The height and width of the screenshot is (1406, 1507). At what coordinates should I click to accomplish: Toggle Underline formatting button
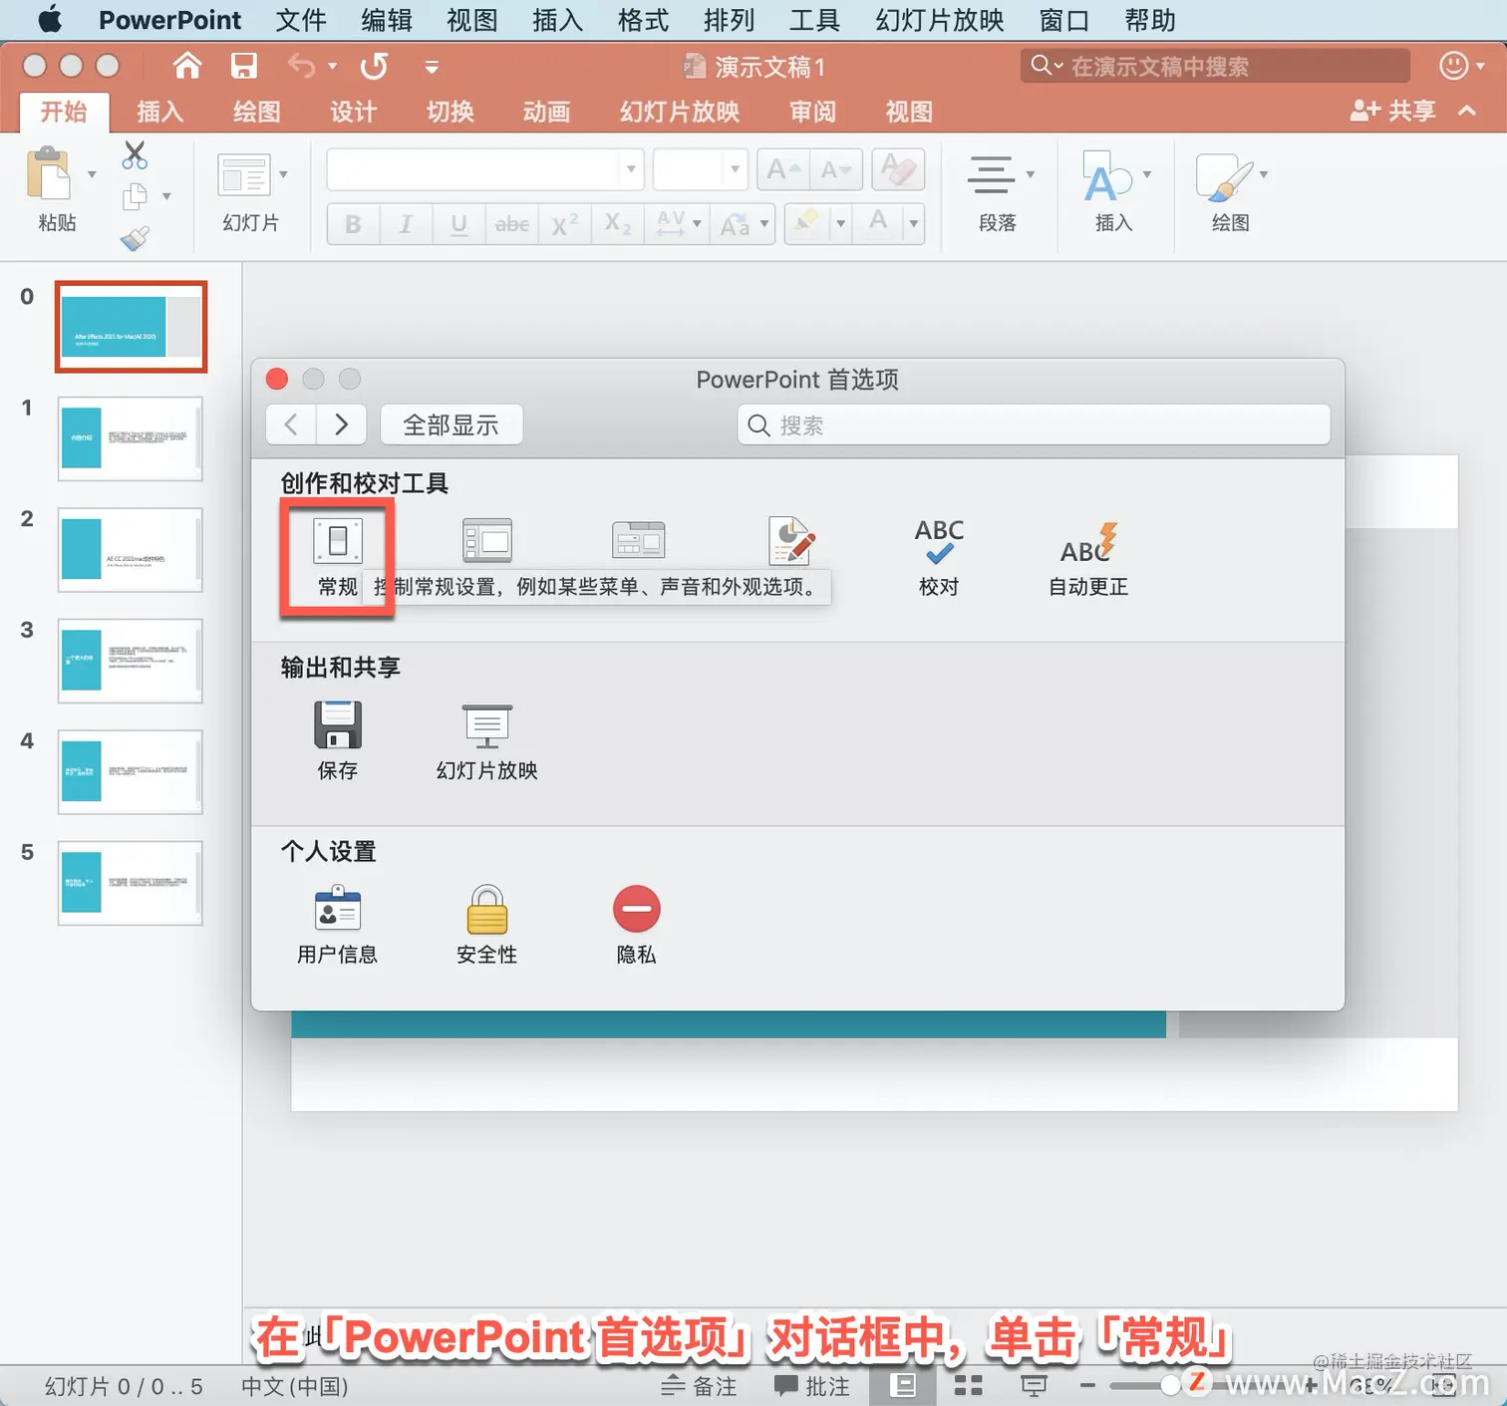coord(458,224)
